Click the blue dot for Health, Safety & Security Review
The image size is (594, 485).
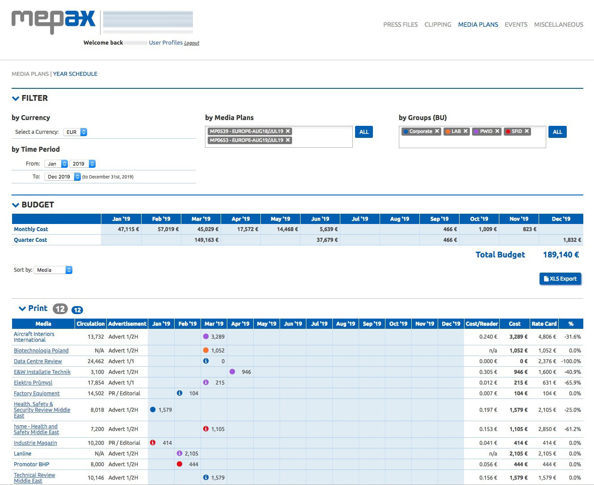click(x=153, y=410)
